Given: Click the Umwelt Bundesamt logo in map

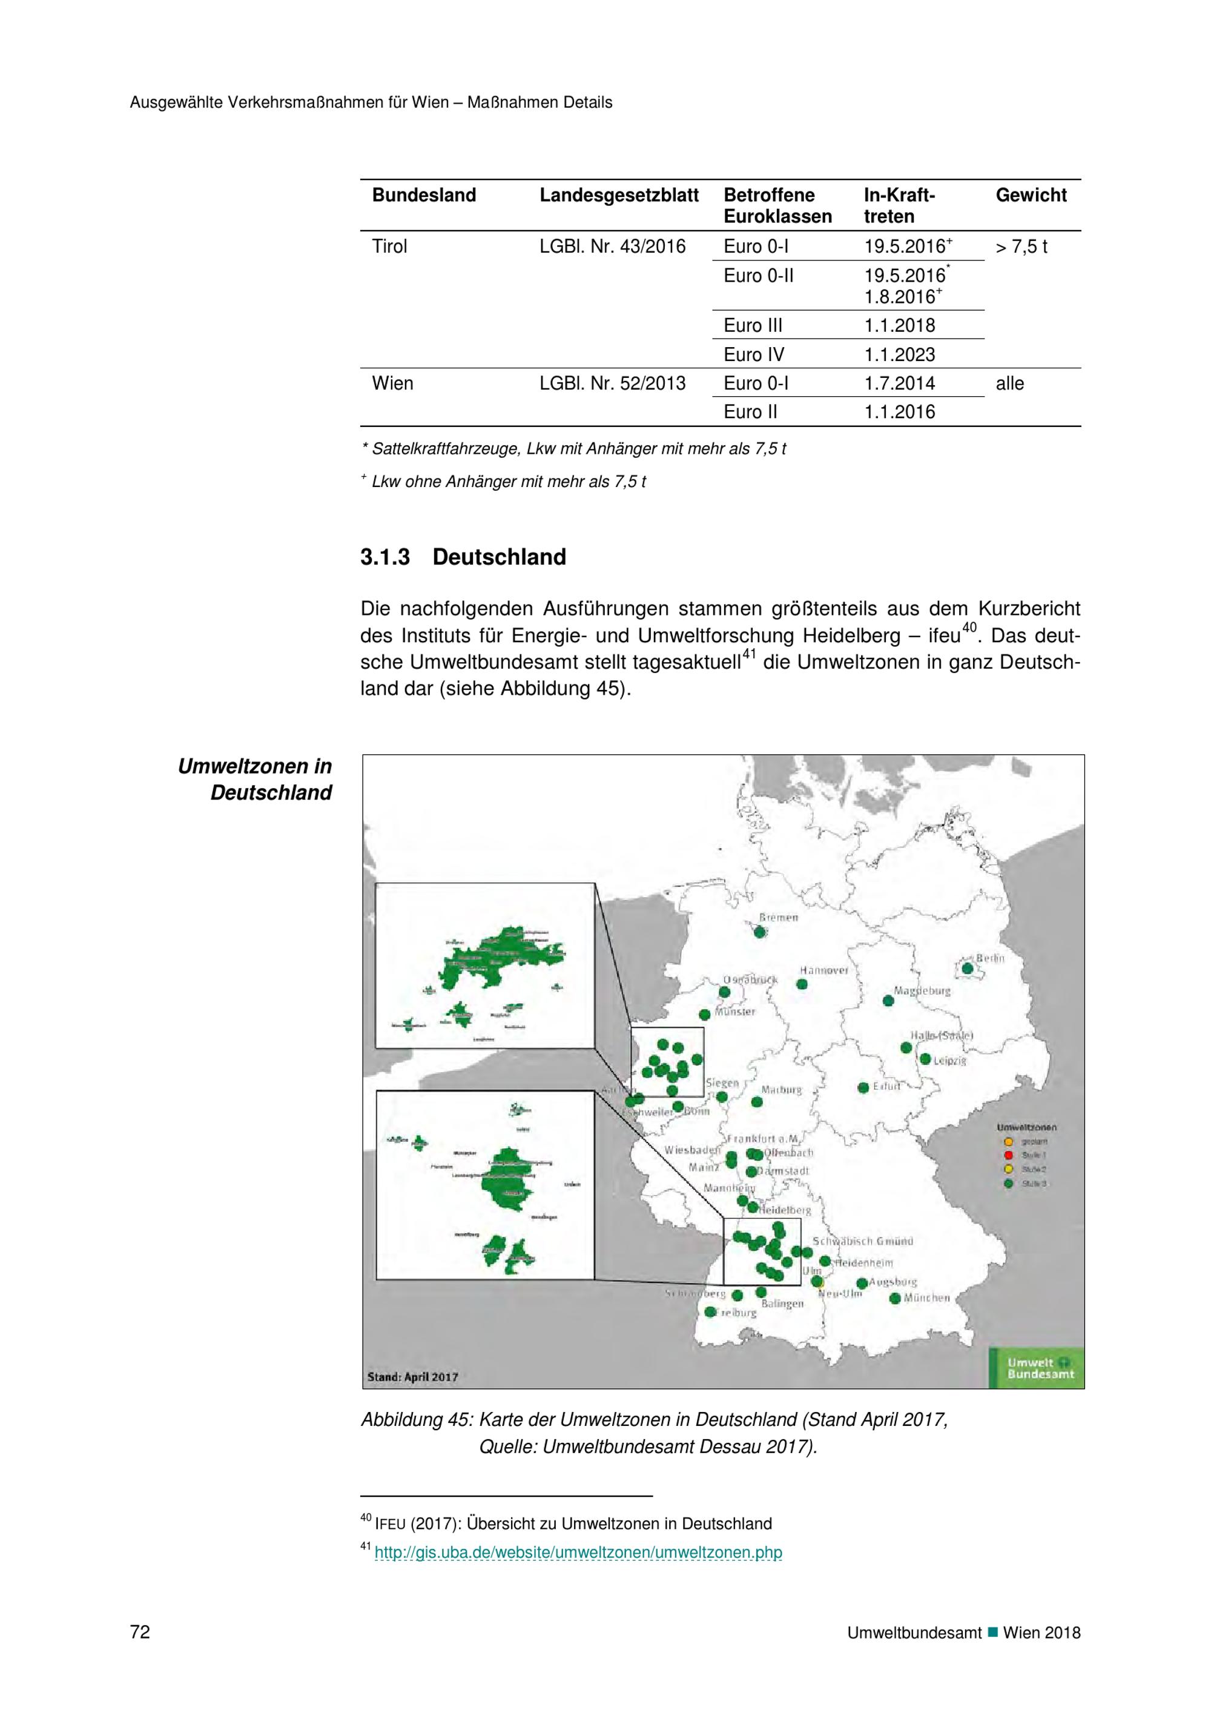Looking at the screenshot, I should tap(1037, 1368).
